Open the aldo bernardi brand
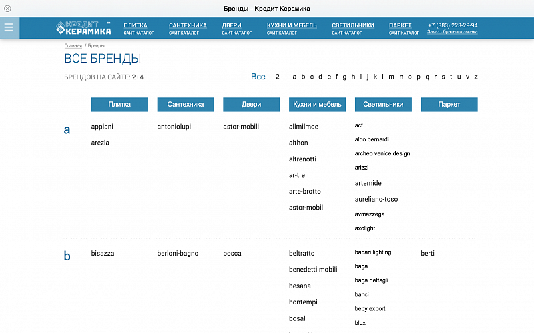534x333 pixels. pos(372,139)
